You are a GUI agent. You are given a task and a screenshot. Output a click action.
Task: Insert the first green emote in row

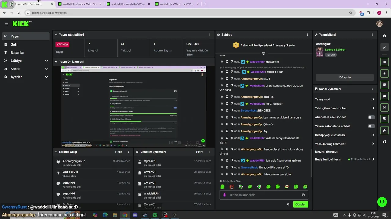[222, 186]
